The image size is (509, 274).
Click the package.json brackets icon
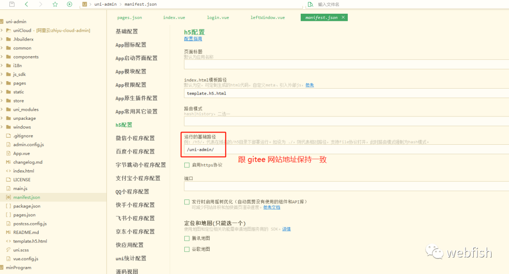coord(8,206)
